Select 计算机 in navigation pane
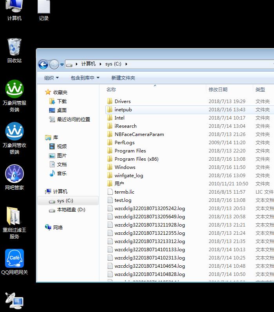This screenshot has height=312, width=274. coord(56,191)
